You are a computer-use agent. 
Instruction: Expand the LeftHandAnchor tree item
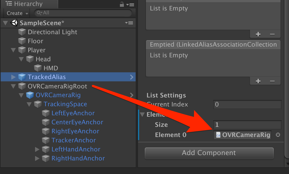[x=37, y=149]
